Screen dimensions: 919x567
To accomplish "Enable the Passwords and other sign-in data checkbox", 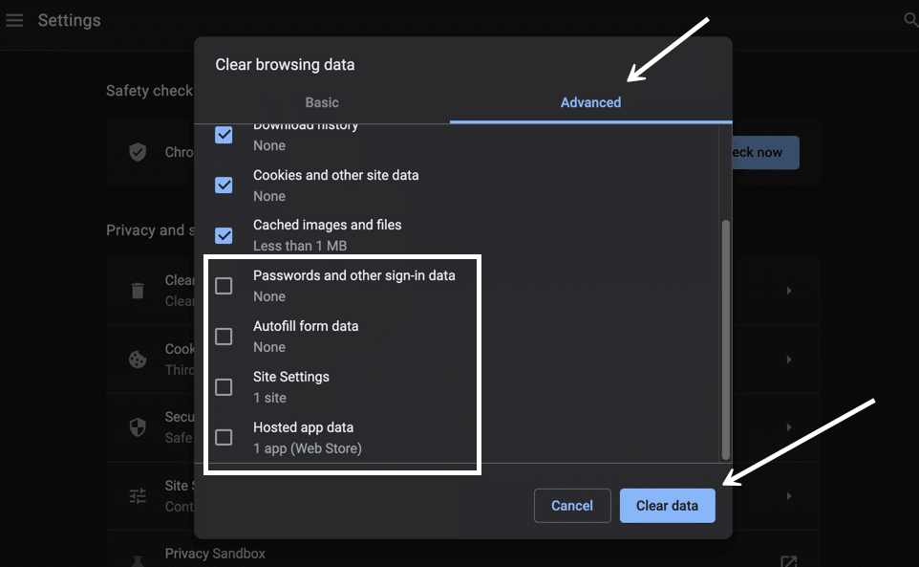I will [223, 285].
